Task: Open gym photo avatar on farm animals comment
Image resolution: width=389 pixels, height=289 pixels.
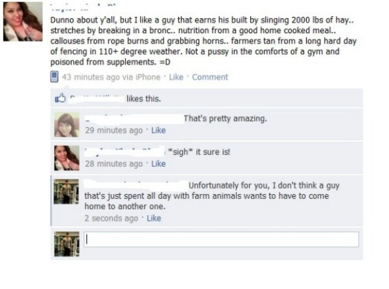Action: [x=66, y=192]
